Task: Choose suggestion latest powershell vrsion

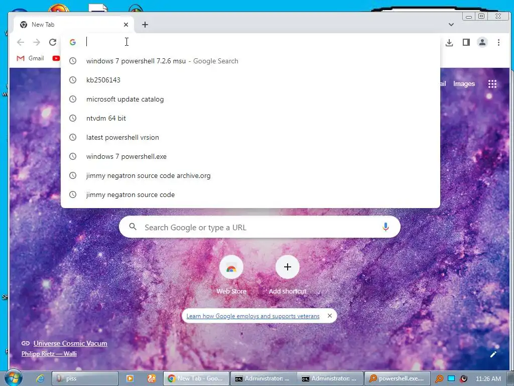Action: (x=250, y=137)
